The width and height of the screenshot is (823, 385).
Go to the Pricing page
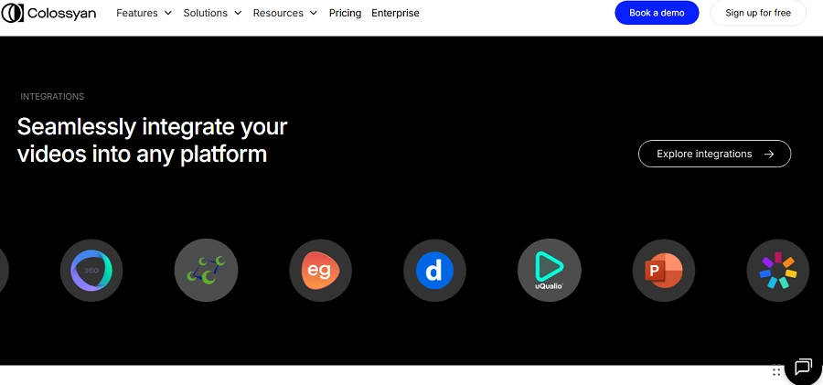coord(345,13)
